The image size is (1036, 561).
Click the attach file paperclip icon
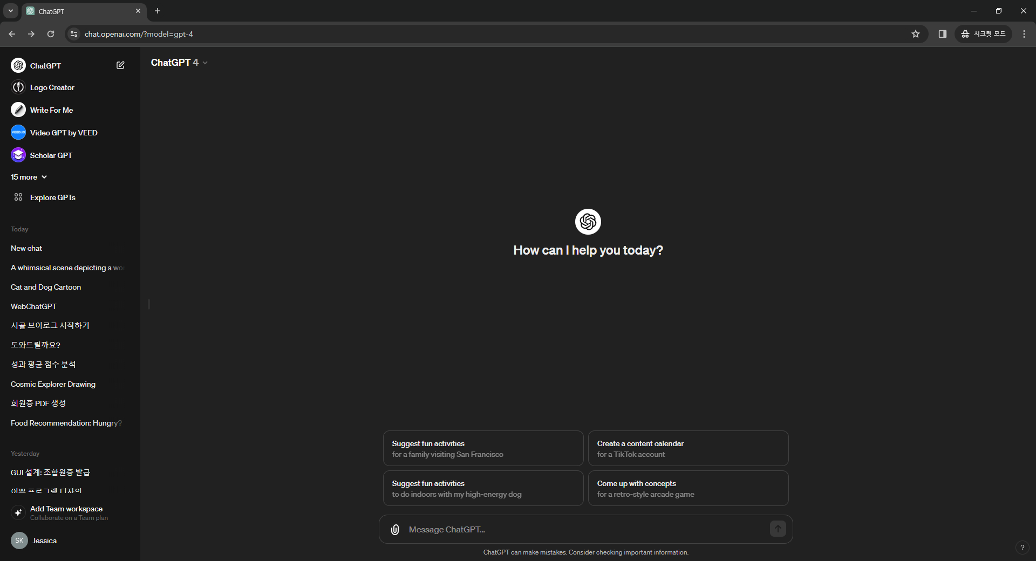[395, 530]
